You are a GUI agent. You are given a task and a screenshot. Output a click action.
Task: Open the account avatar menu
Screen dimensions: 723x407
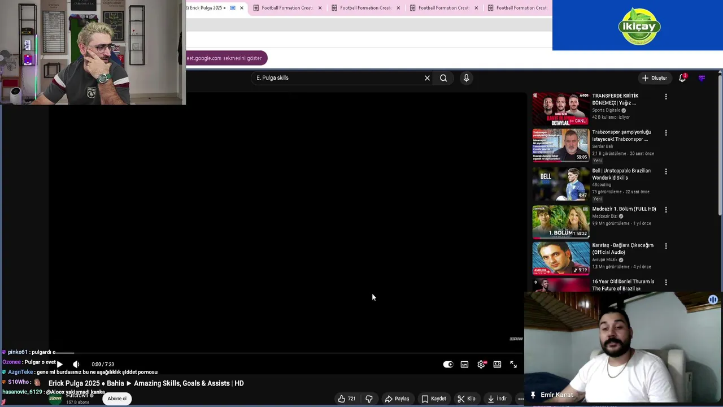(x=702, y=78)
